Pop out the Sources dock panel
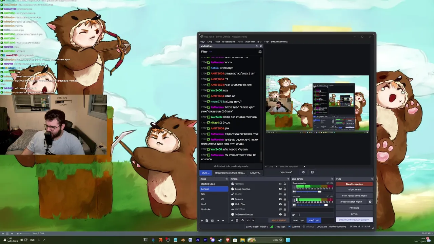 (288, 179)
